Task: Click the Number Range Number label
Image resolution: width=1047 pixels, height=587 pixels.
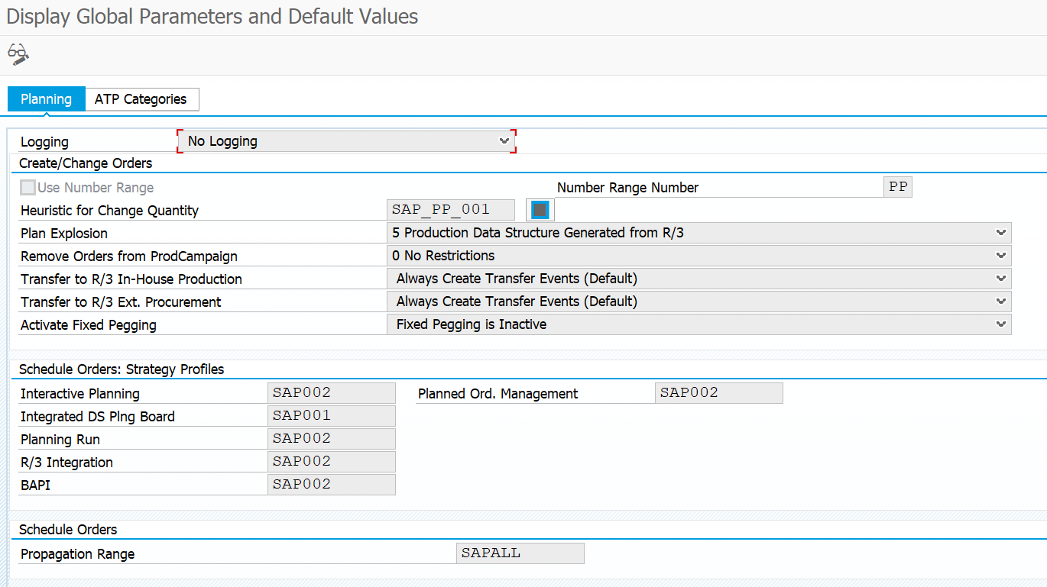Action: click(627, 188)
